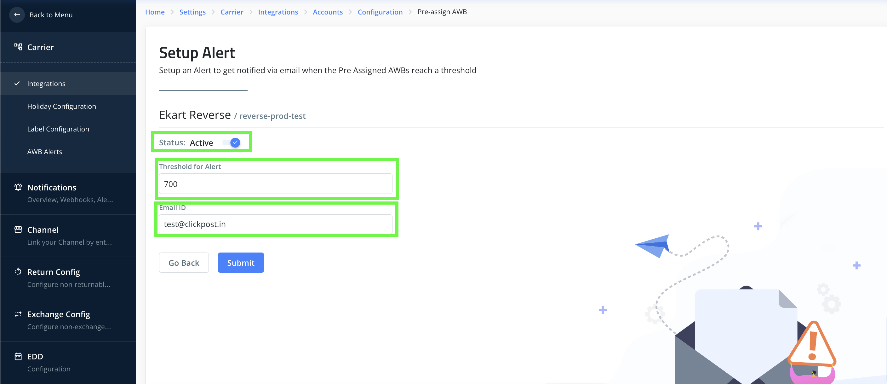This screenshot has height=384, width=887.
Task: Click the Carrier hierarchy icon
Action: tap(18, 47)
